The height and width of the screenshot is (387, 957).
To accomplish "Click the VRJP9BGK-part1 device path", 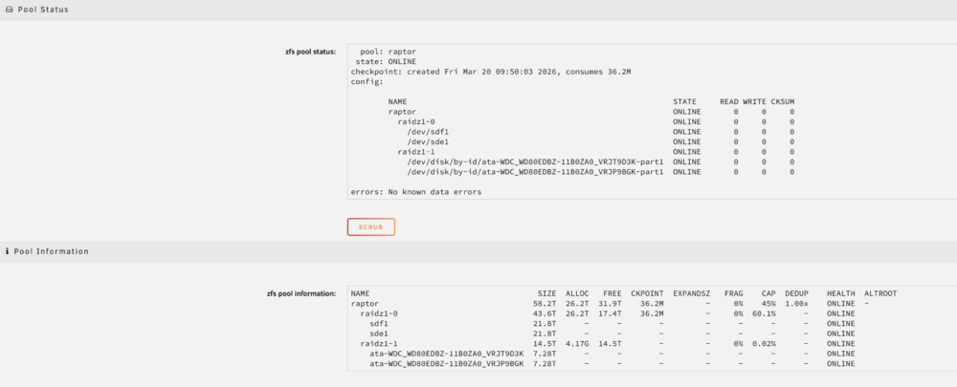I will tap(536, 172).
